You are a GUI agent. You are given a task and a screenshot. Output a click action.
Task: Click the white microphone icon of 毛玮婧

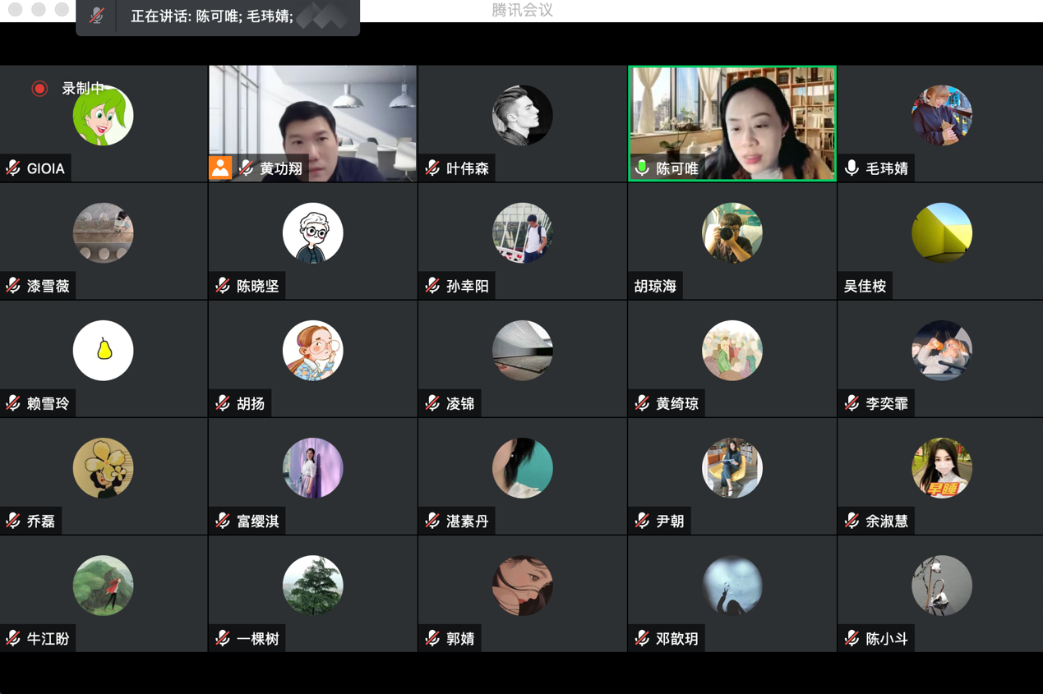pyautogui.click(x=852, y=168)
